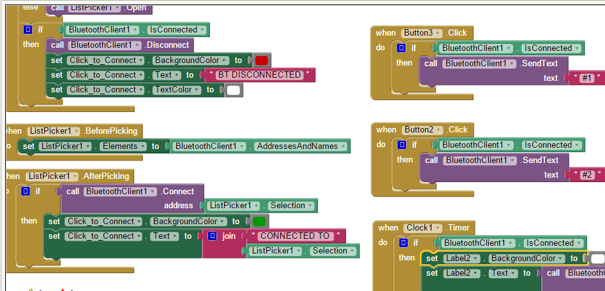
Task: Open mutator icon on if block above Disconnect call
Action: [28, 29]
